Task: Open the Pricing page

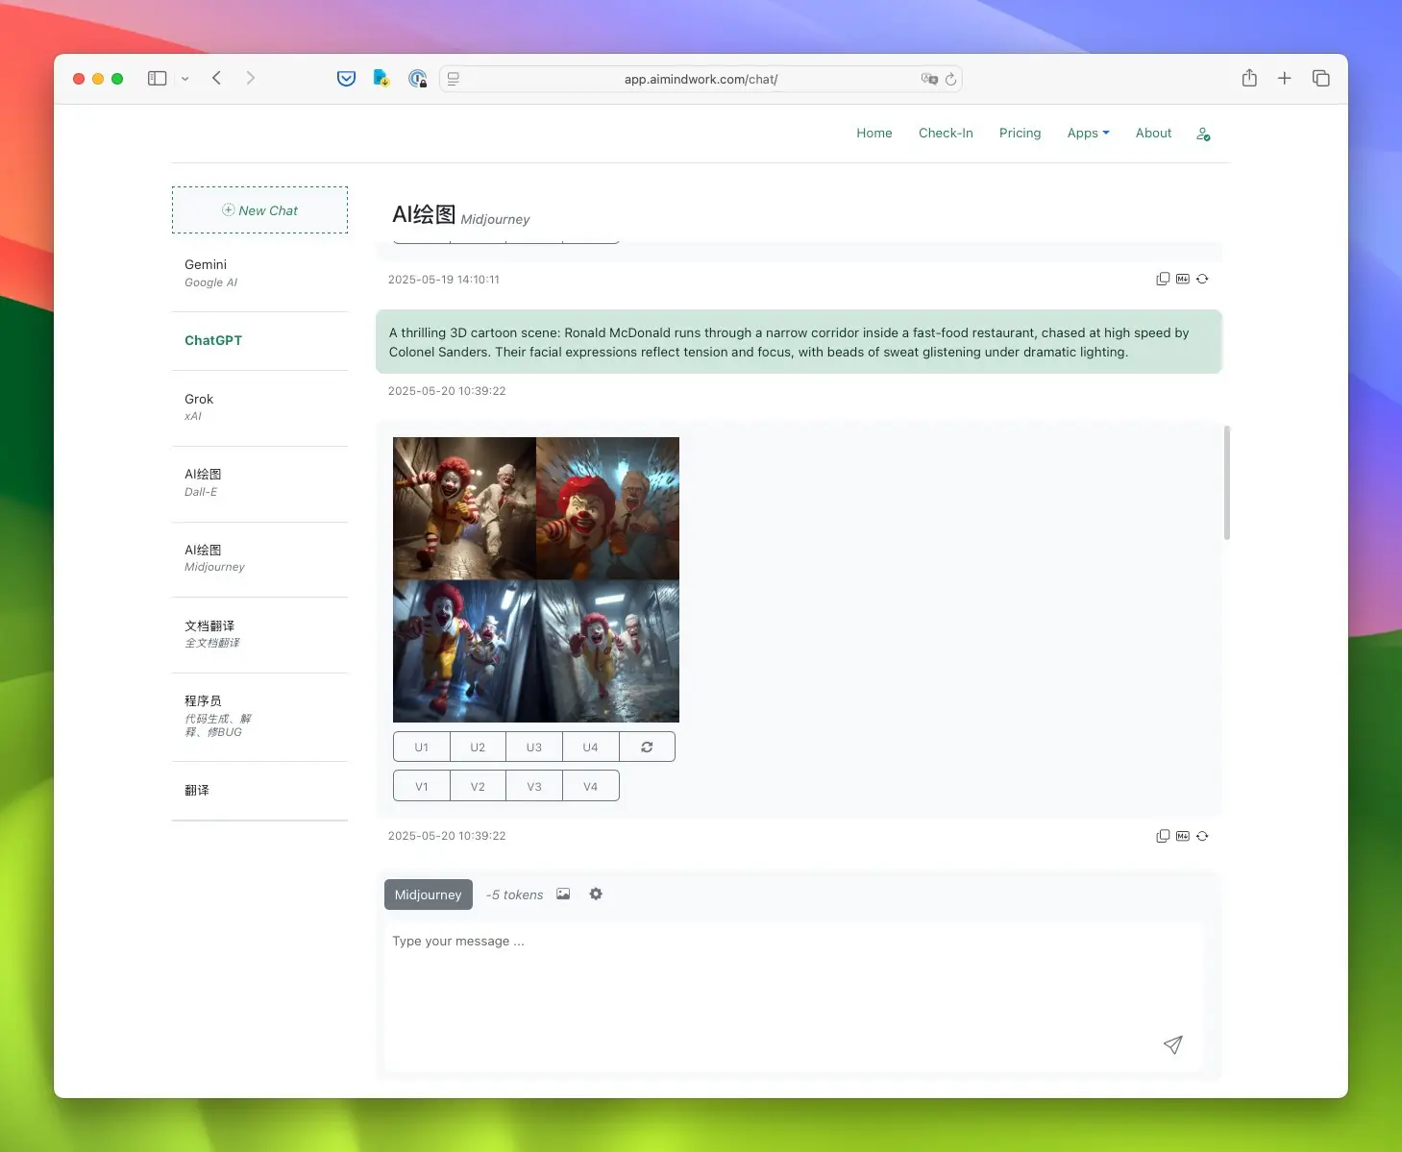Action: click(x=1020, y=133)
